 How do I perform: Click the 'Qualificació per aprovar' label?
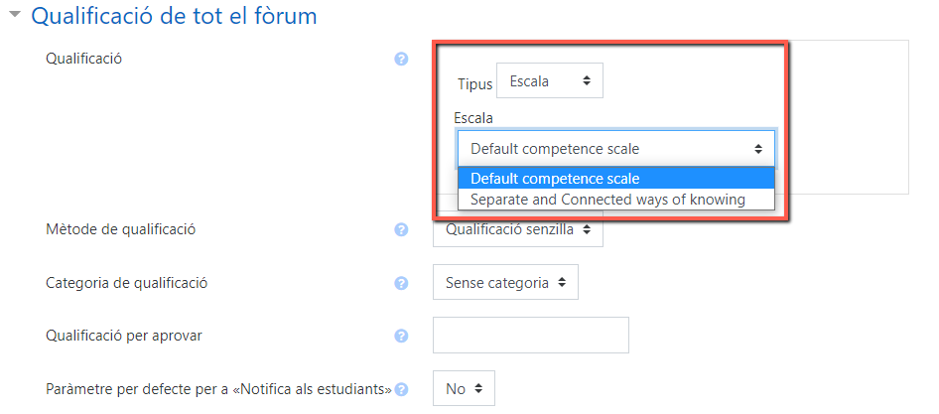click(124, 336)
